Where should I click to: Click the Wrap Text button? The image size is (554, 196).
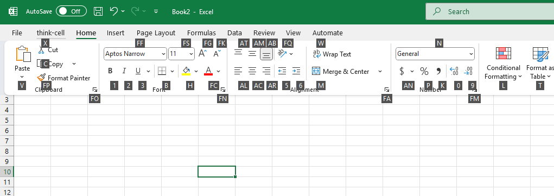coord(332,54)
